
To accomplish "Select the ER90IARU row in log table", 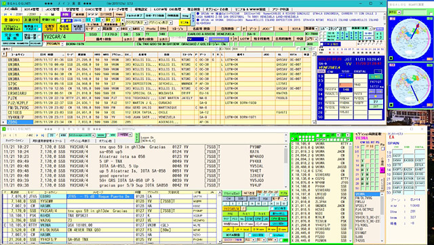I will coord(157,94).
